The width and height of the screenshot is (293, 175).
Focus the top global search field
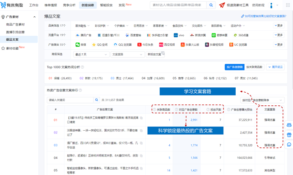point(178,5)
